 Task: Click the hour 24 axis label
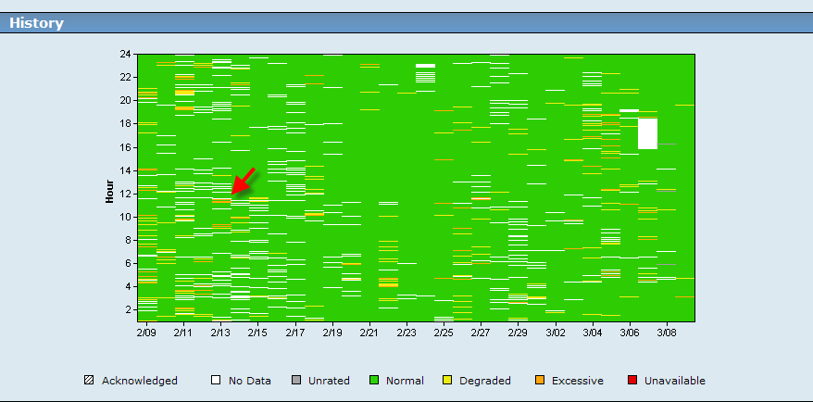coord(125,54)
